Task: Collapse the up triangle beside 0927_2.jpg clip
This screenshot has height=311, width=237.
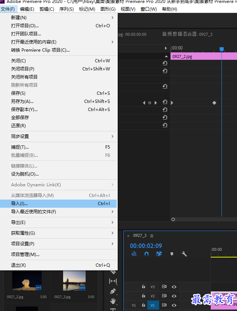Action: point(166,56)
